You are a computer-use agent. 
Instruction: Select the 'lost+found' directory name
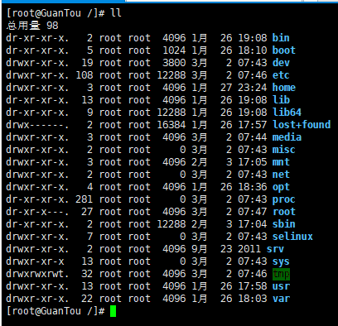pos(302,125)
